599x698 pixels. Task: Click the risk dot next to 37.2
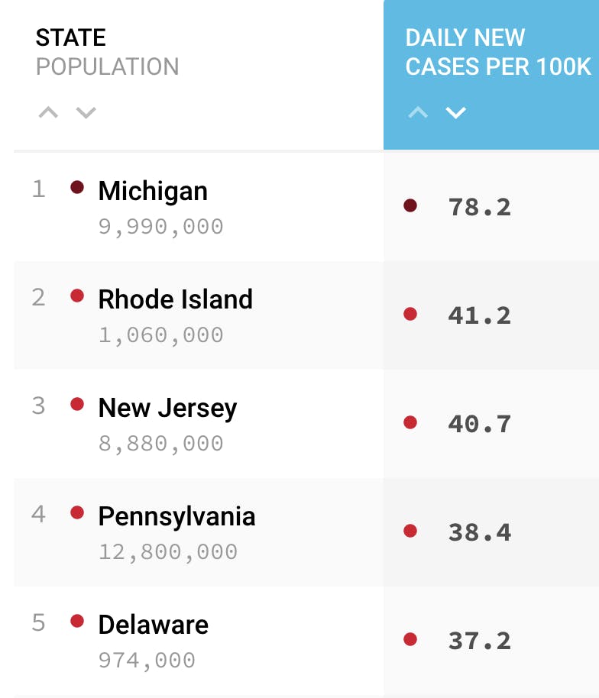[x=410, y=639]
